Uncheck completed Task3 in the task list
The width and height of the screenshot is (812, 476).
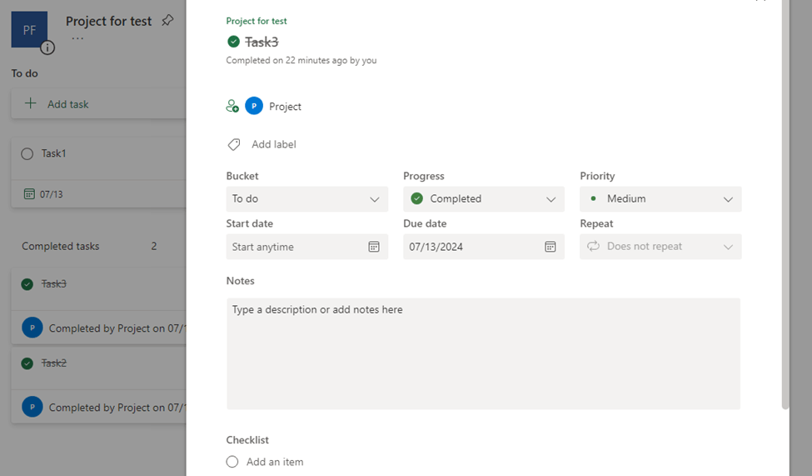click(x=27, y=284)
